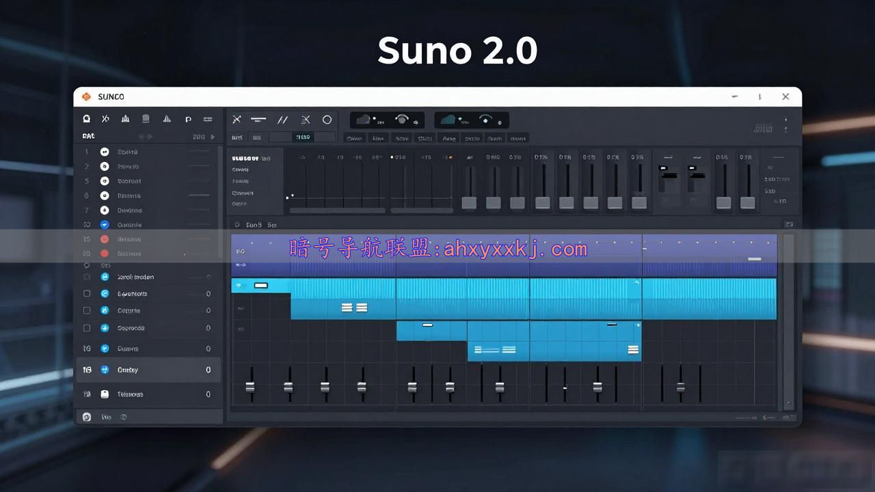Click the knob in the first cloud display
The height and width of the screenshot is (492, 875).
(402, 120)
